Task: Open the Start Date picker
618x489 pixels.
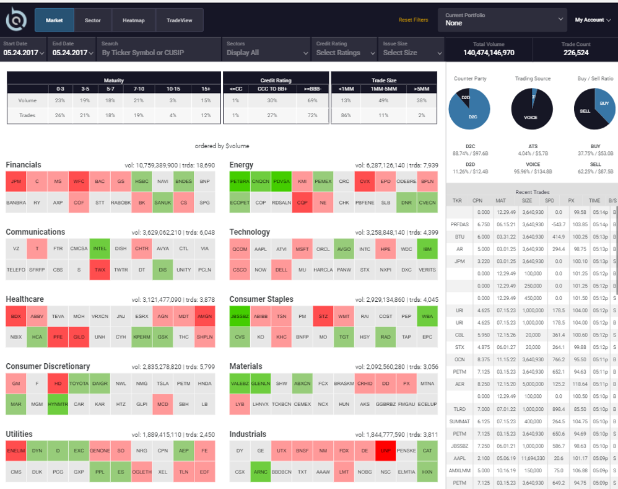Action: [24, 49]
